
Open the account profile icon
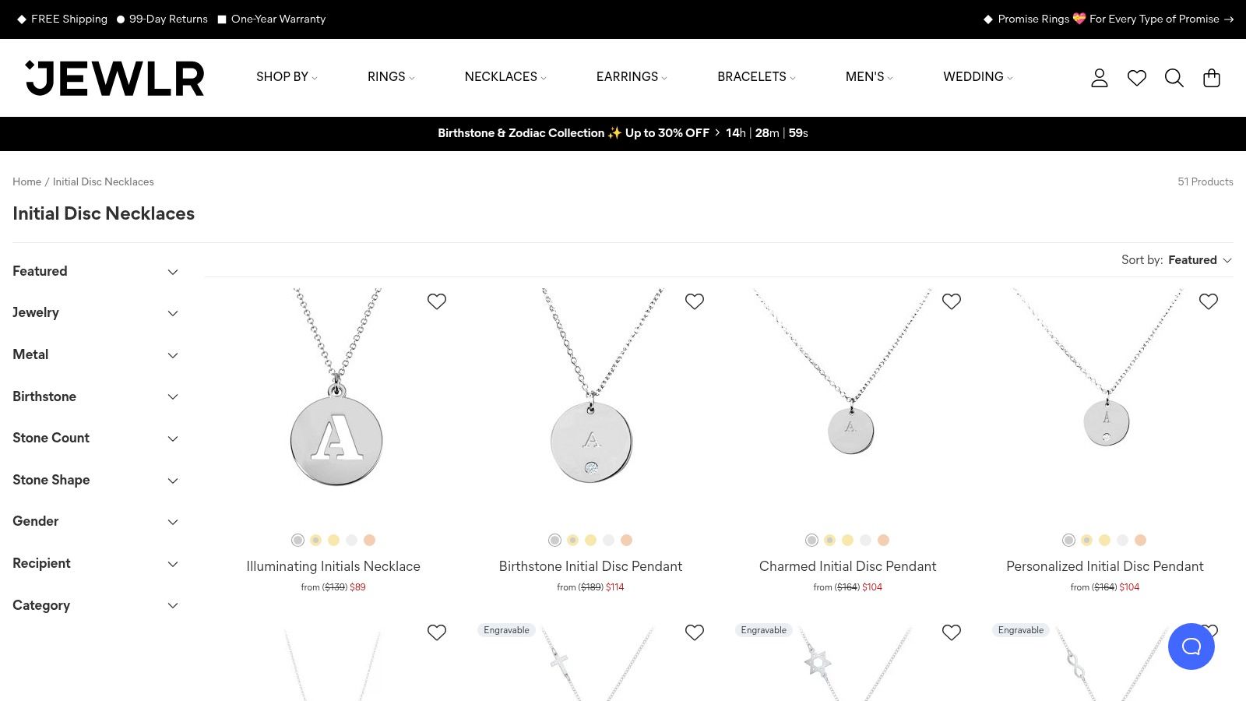pos(1099,78)
